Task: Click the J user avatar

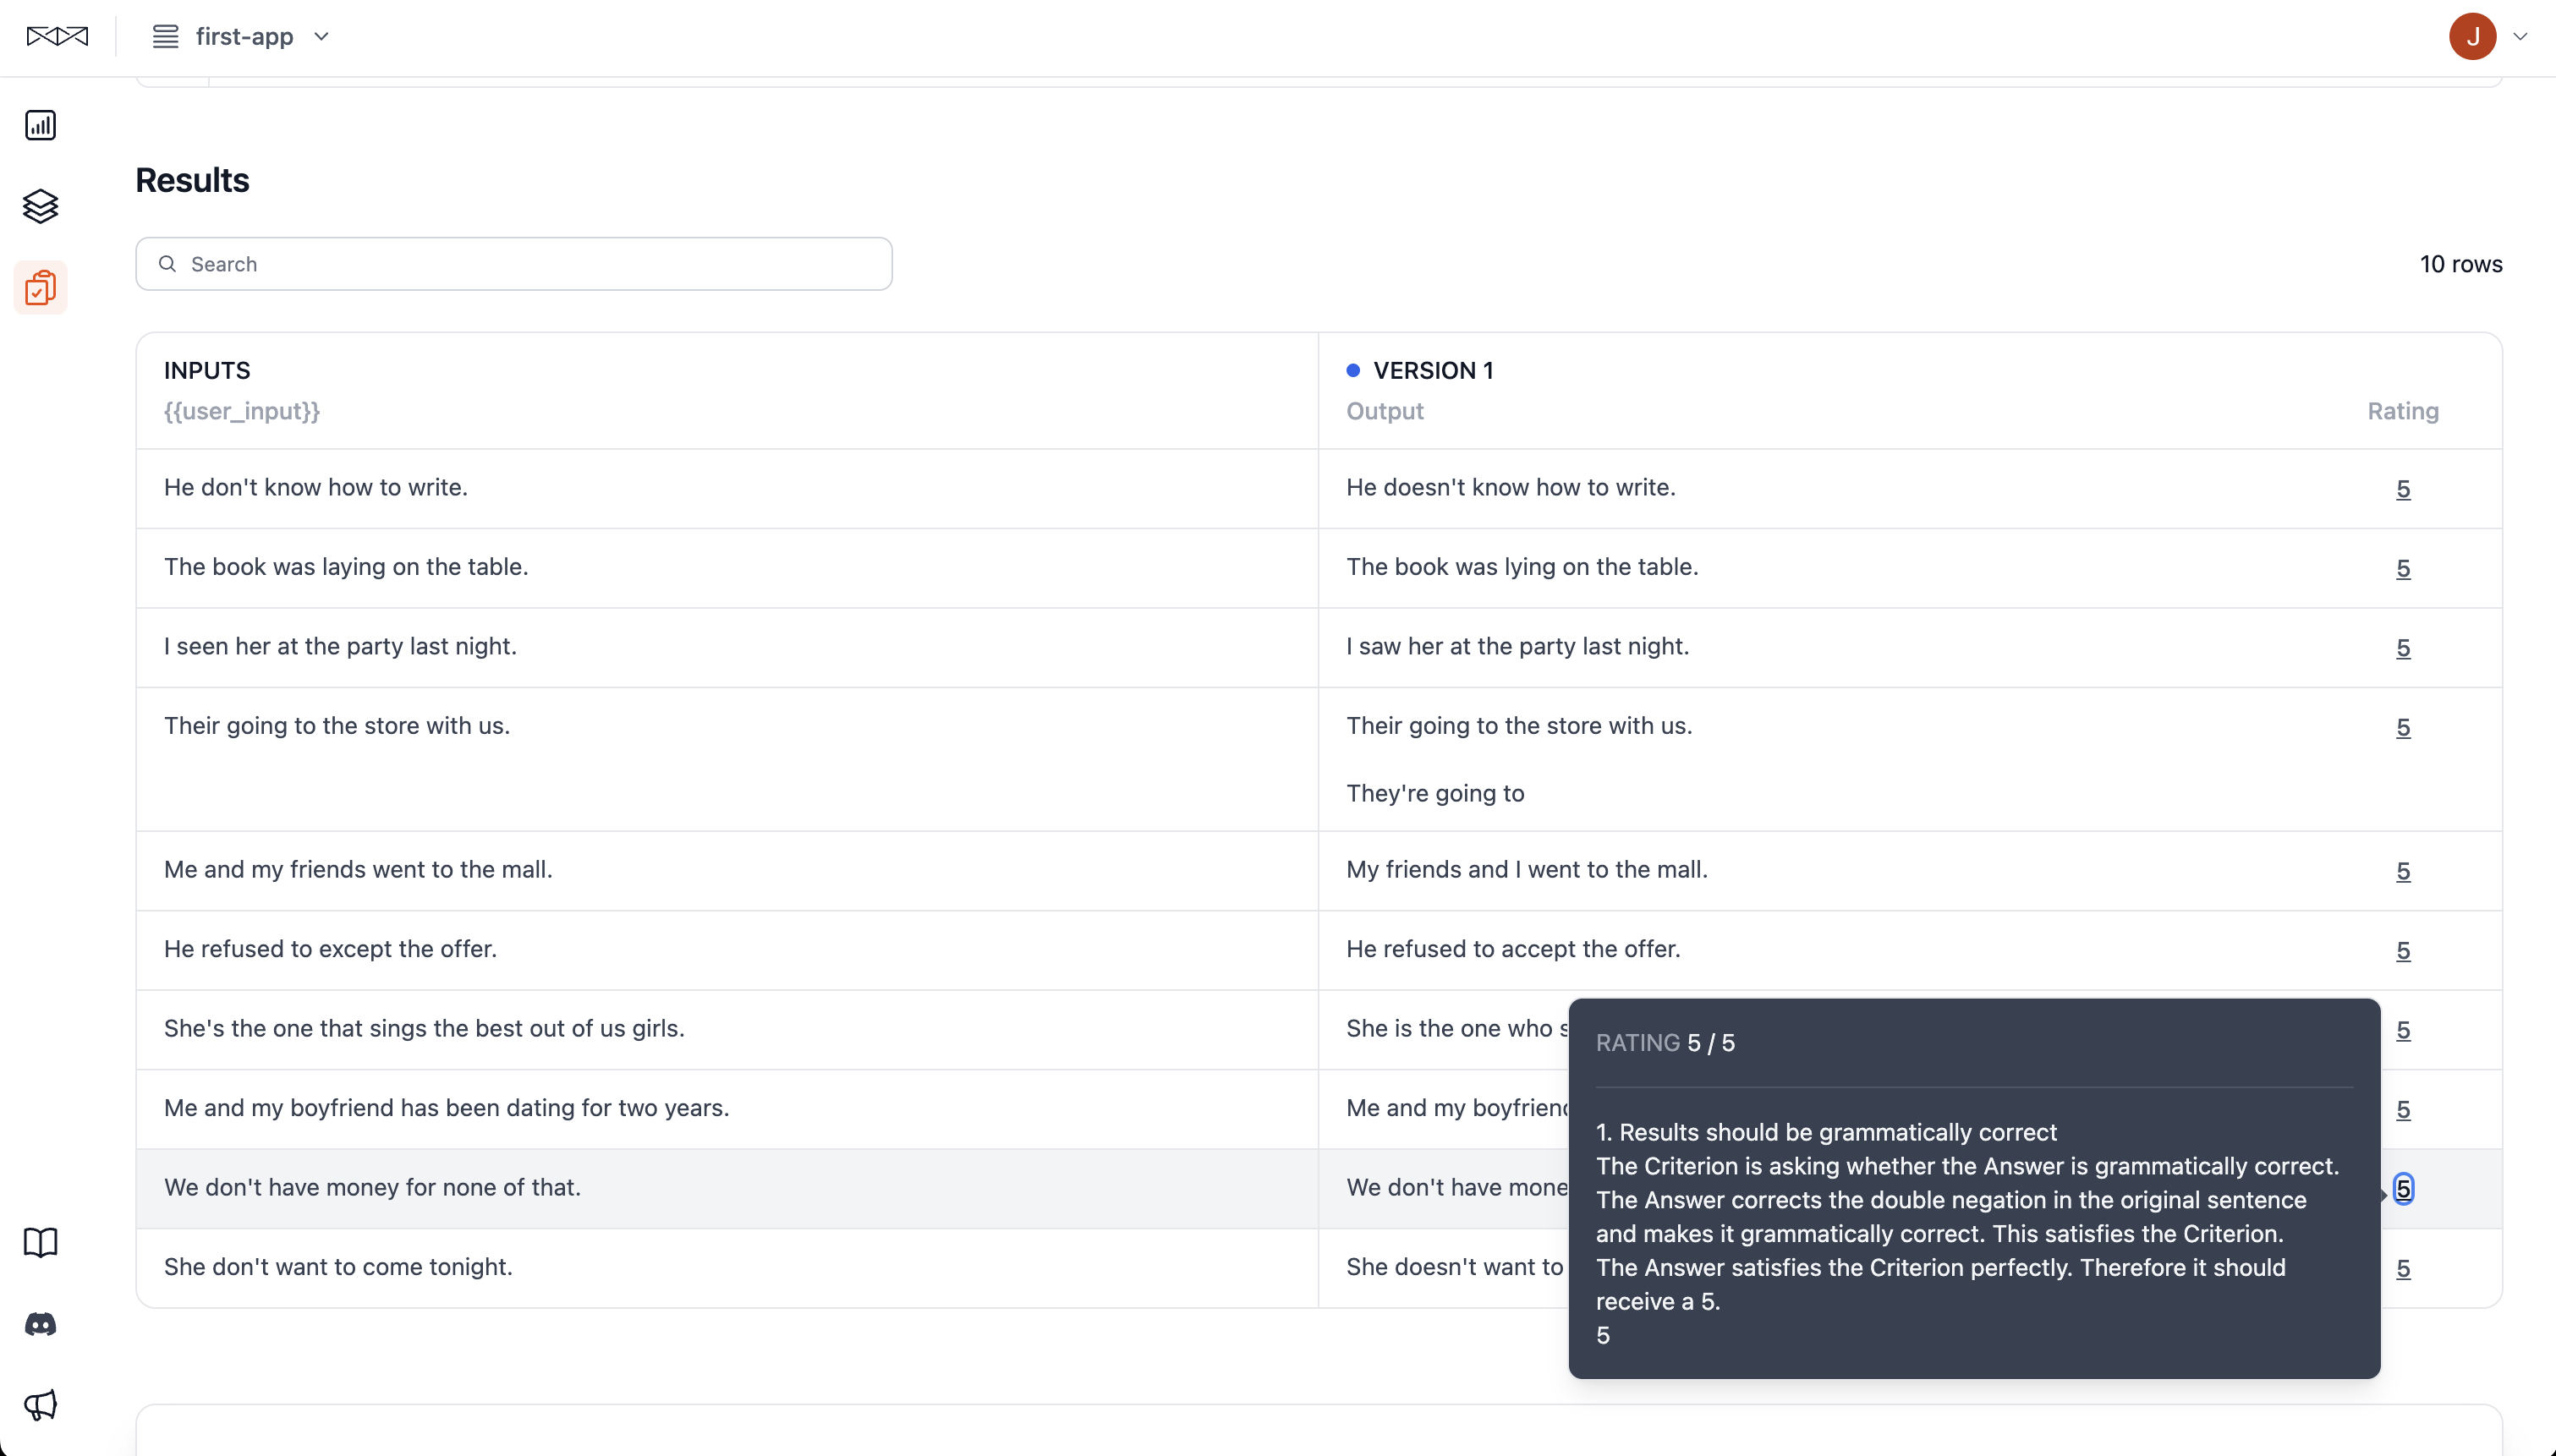Action: pyautogui.click(x=2472, y=37)
